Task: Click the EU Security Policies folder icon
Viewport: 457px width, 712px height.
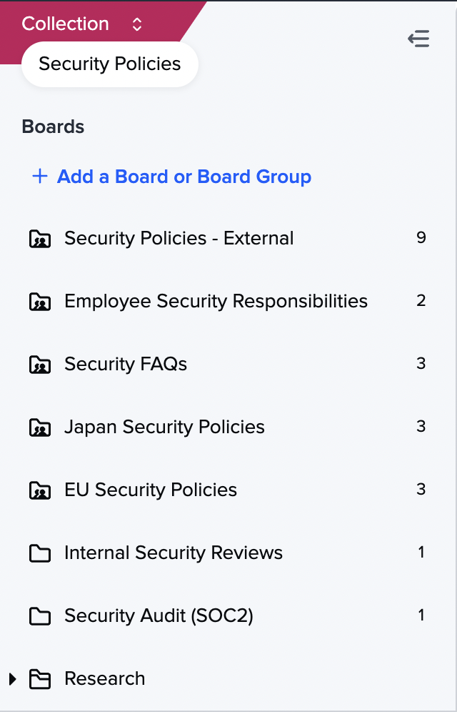Action: coord(40,490)
